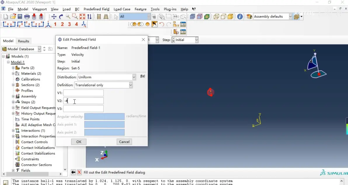This screenshot has width=348, height=185.
Task: Enable the shaded render style cube
Action: click(231, 17)
